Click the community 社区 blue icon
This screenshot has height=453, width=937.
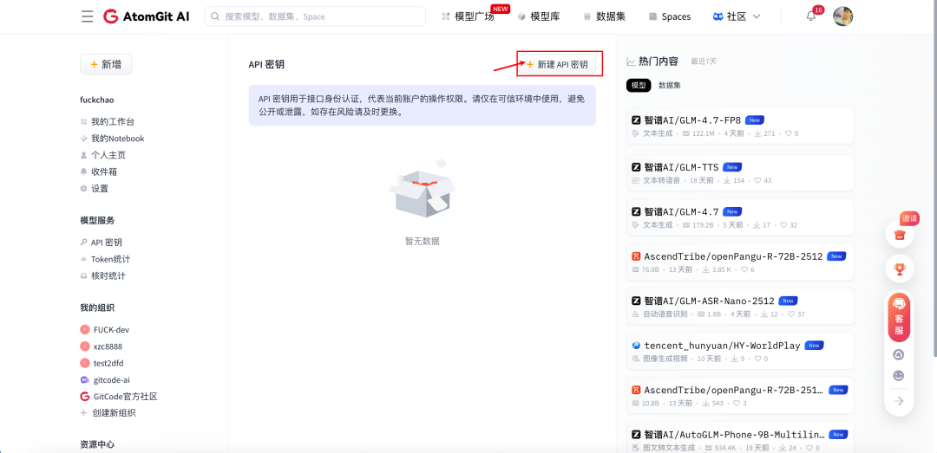(717, 16)
